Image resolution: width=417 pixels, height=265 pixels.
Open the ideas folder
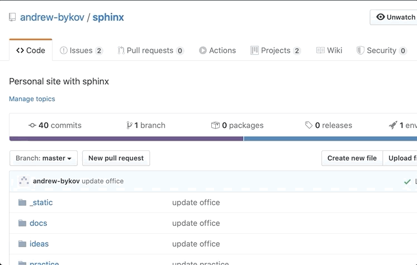(39, 244)
